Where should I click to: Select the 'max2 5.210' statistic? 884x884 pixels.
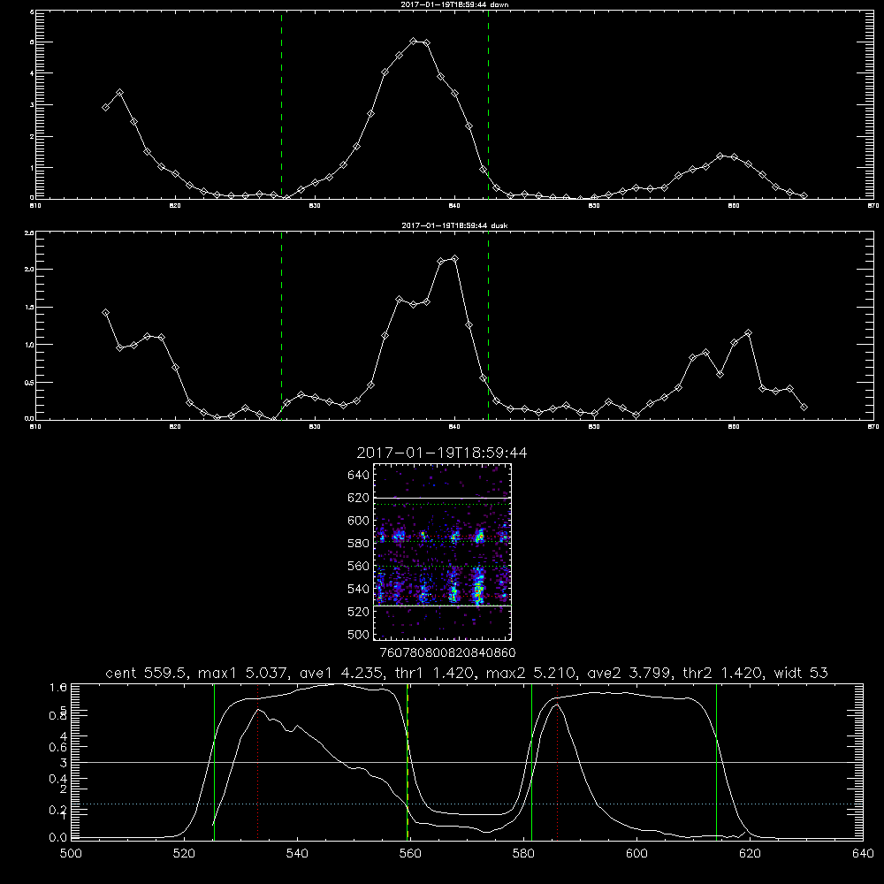(531, 673)
